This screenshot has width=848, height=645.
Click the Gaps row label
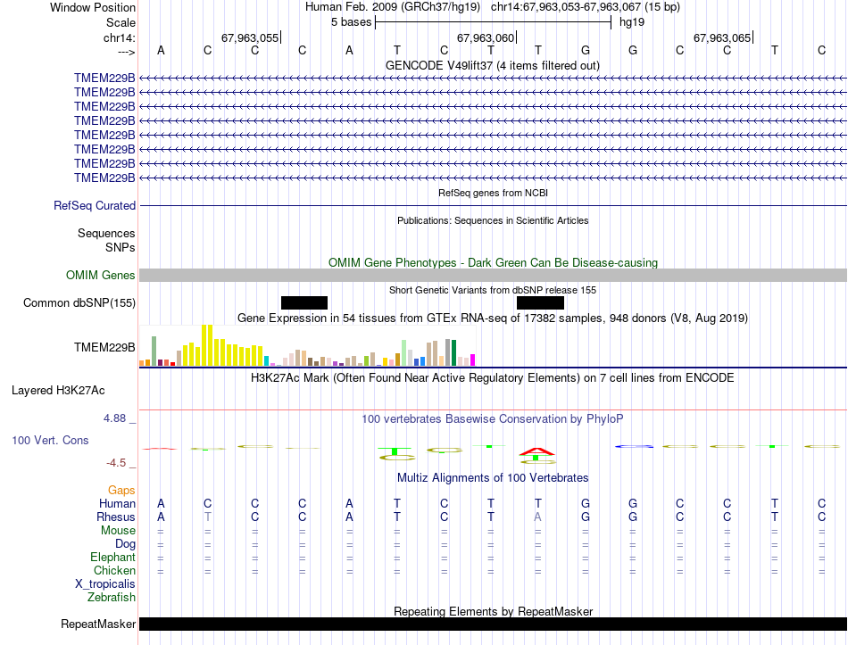tap(121, 491)
